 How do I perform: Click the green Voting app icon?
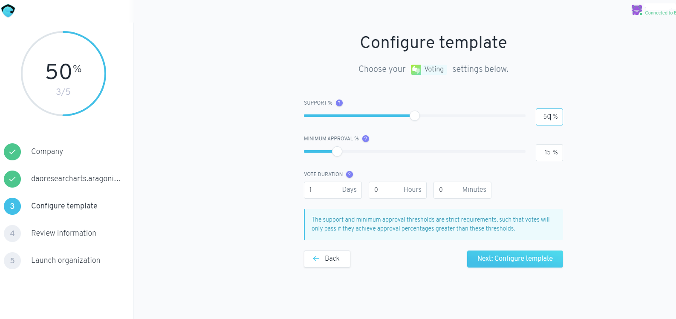[x=416, y=69]
